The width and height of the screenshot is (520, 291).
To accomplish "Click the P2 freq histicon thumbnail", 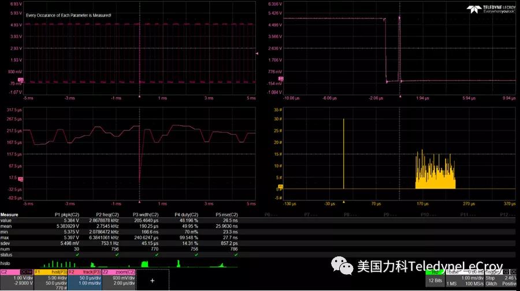I will click(x=104, y=264).
